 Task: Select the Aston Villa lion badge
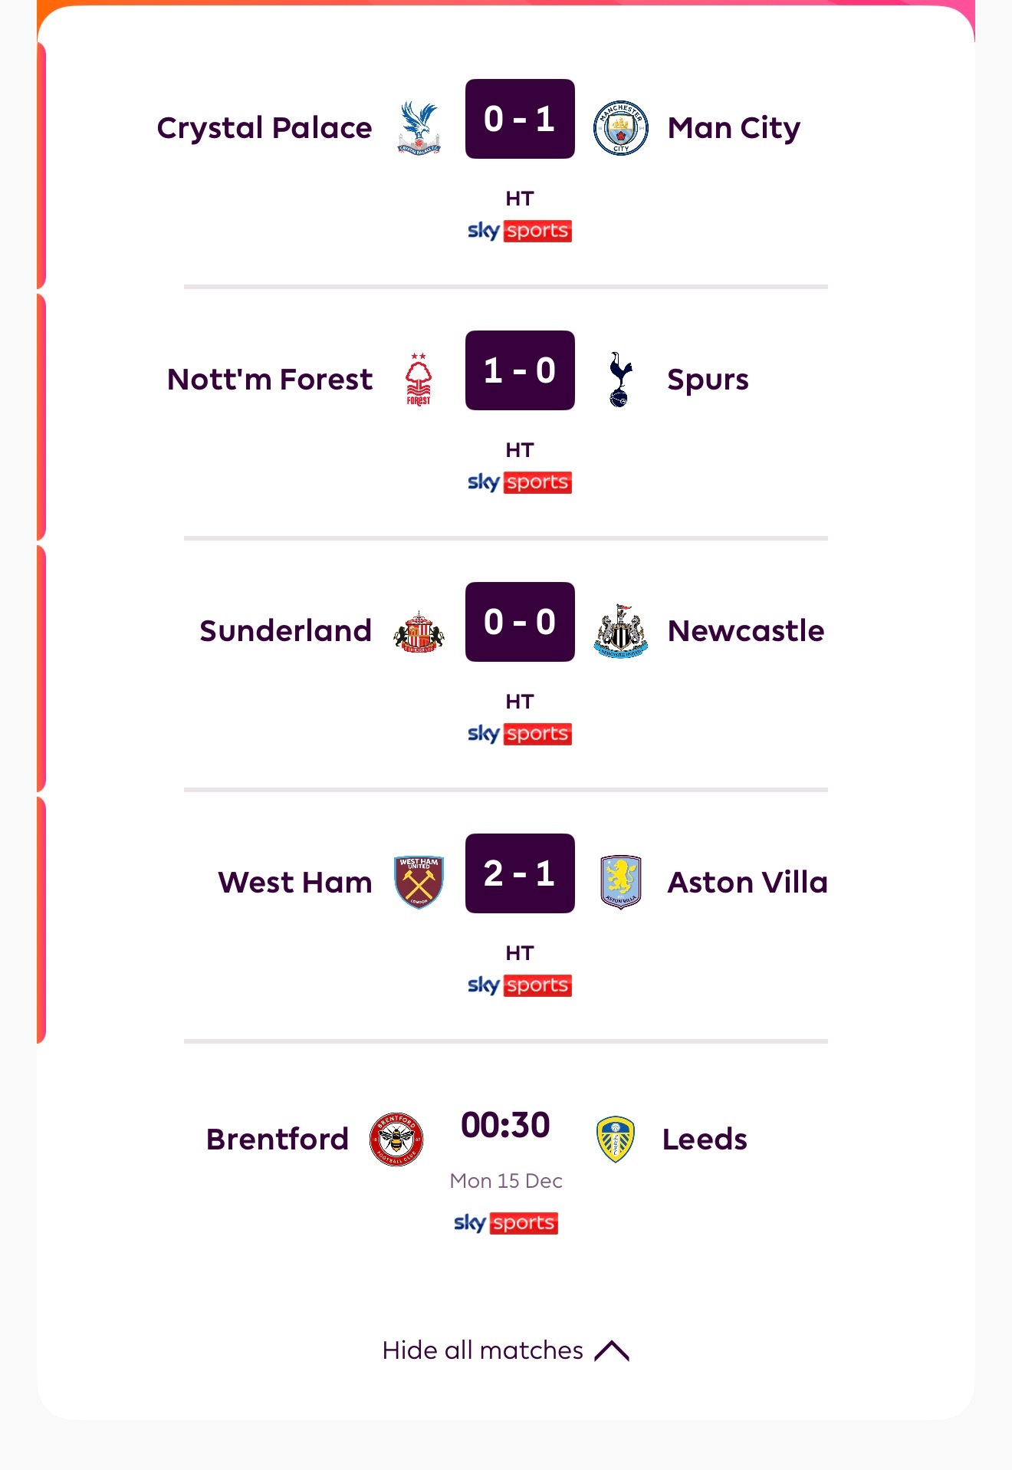[621, 882]
